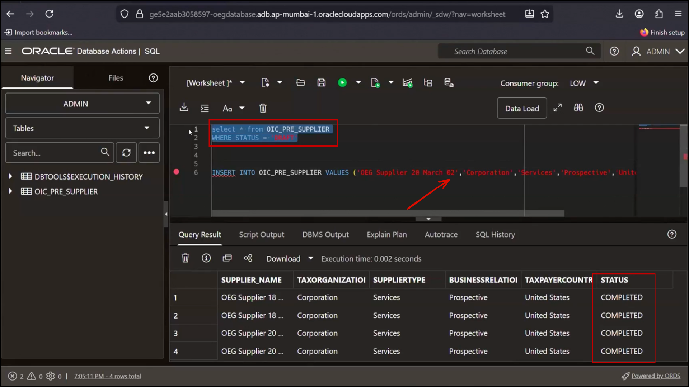Viewport: 689px width, 387px height.
Task: Expand the OIC_PRE_SUPPLIER table node
Action: 10,191
